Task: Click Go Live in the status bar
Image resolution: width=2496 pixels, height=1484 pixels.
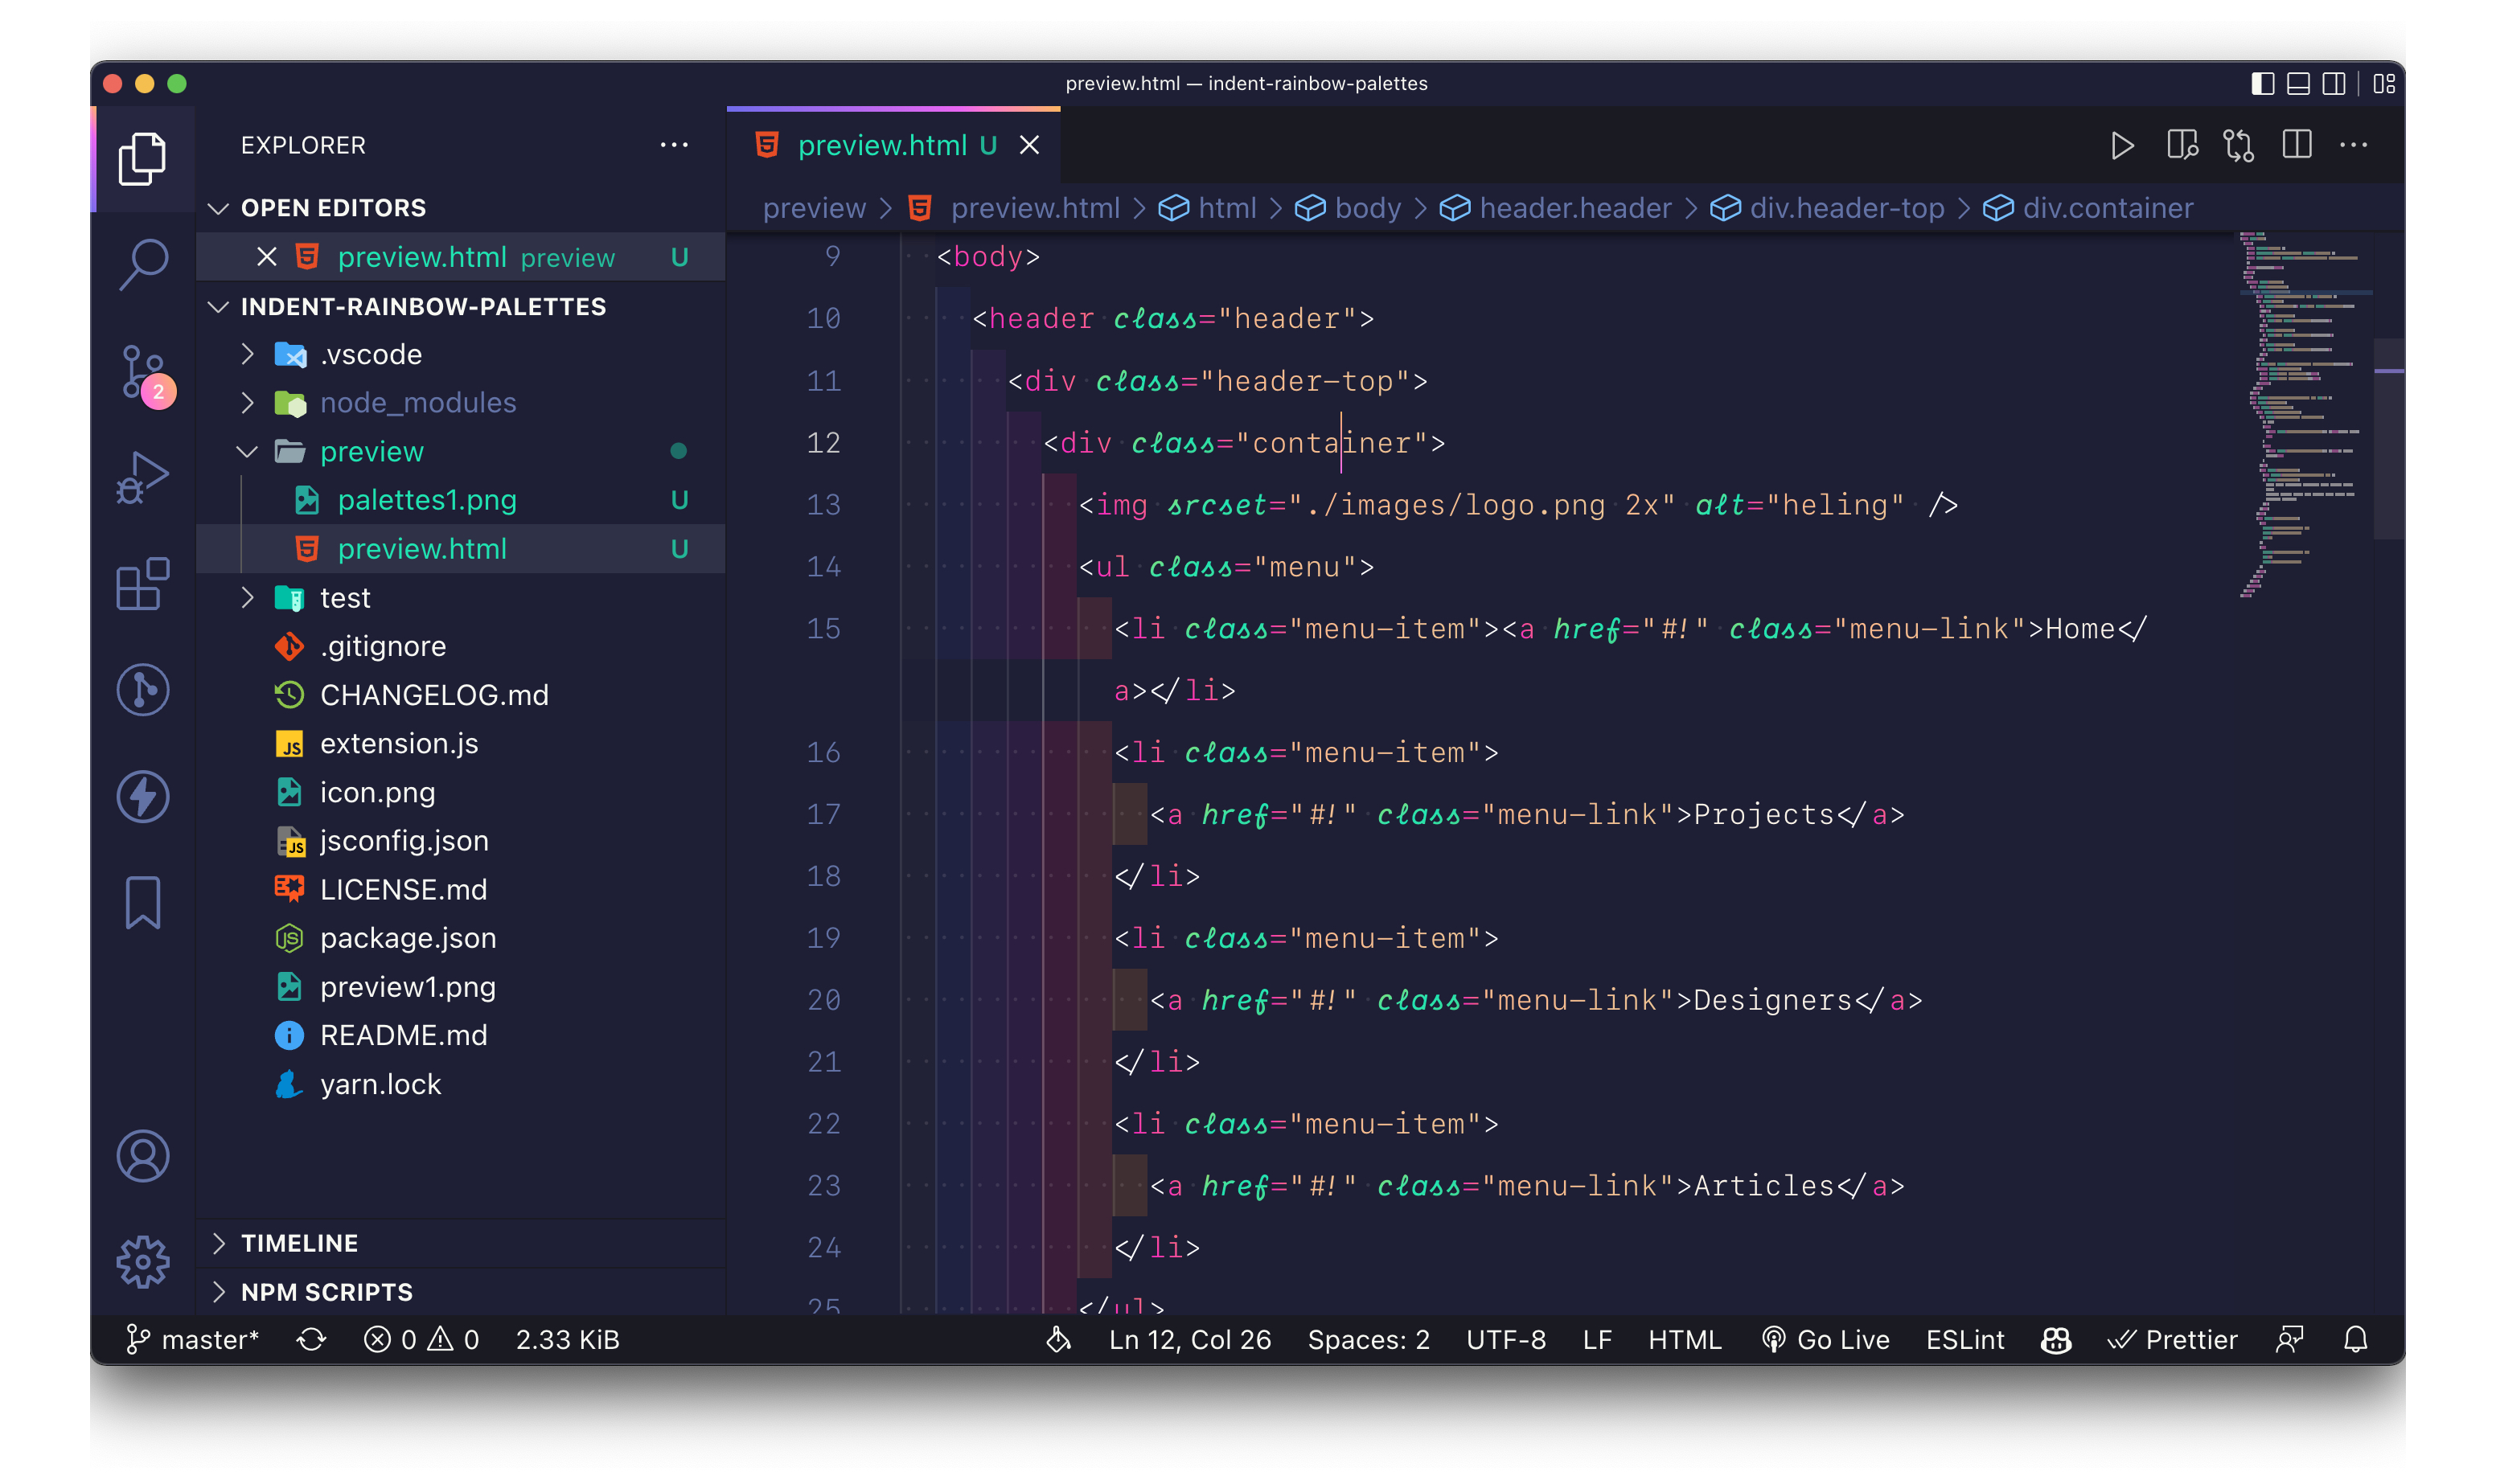Action: (x=1826, y=1339)
